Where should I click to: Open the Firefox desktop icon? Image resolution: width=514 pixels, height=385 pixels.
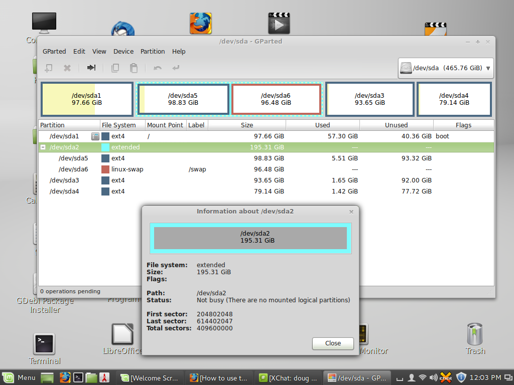click(x=201, y=23)
